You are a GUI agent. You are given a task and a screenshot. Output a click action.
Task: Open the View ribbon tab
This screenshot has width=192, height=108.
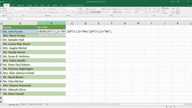coord(48,5)
